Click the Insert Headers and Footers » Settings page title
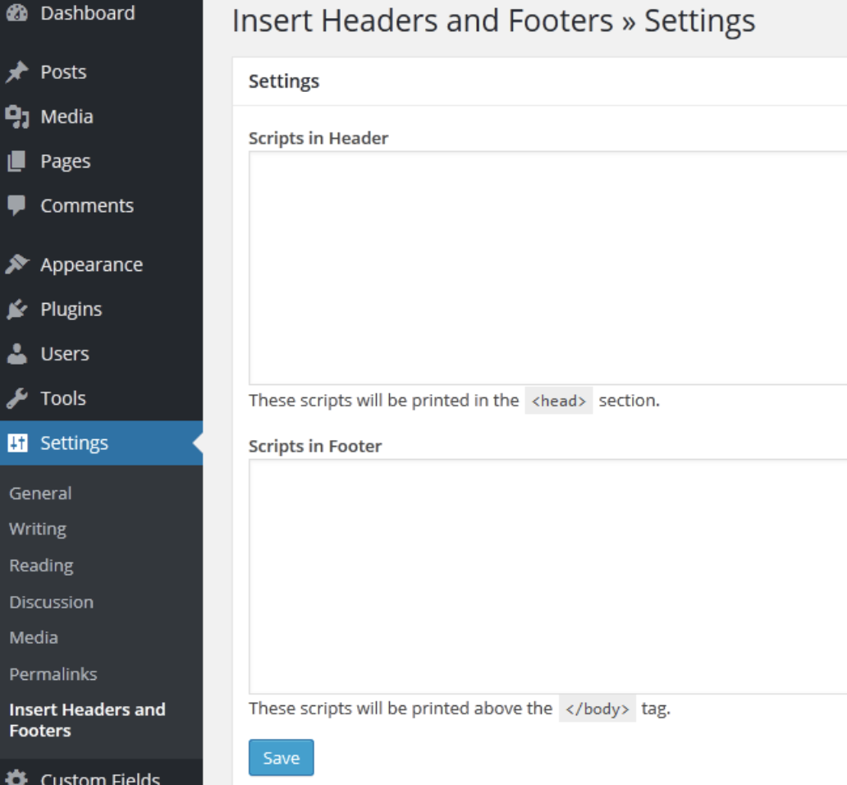The width and height of the screenshot is (847, 785). pyautogui.click(x=493, y=21)
